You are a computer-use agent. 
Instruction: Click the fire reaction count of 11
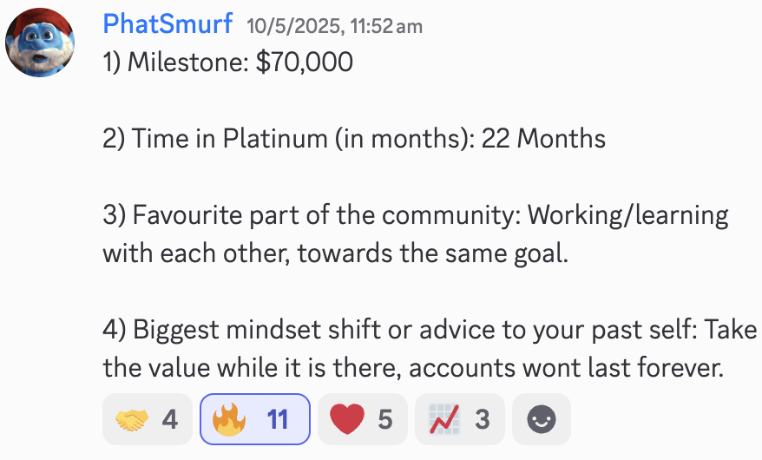point(278,420)
